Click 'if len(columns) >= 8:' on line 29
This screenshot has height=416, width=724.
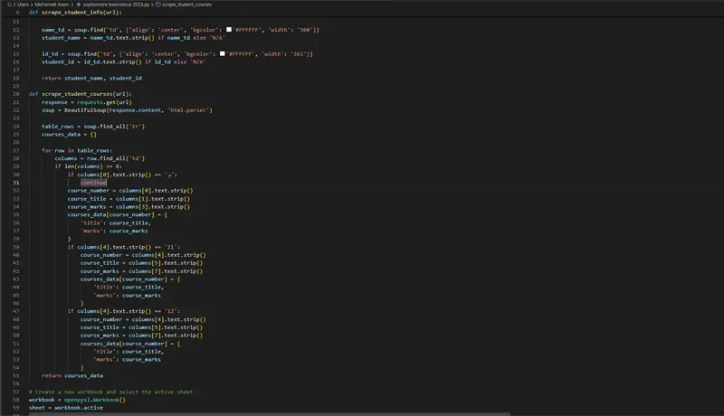click(x=88, y=166)
